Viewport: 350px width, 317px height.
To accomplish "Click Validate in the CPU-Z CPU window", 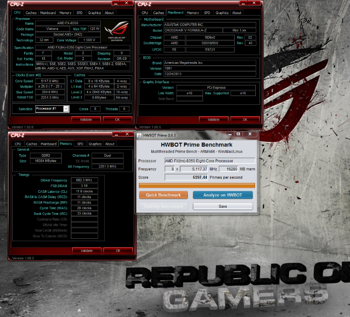I will (86, 119).
